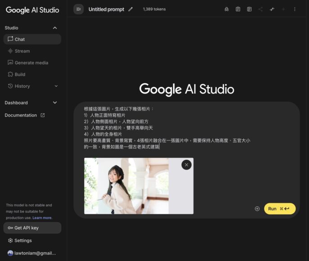
Task: Click the sparkle collapse icon in toolbar
Action: point(272,9)
